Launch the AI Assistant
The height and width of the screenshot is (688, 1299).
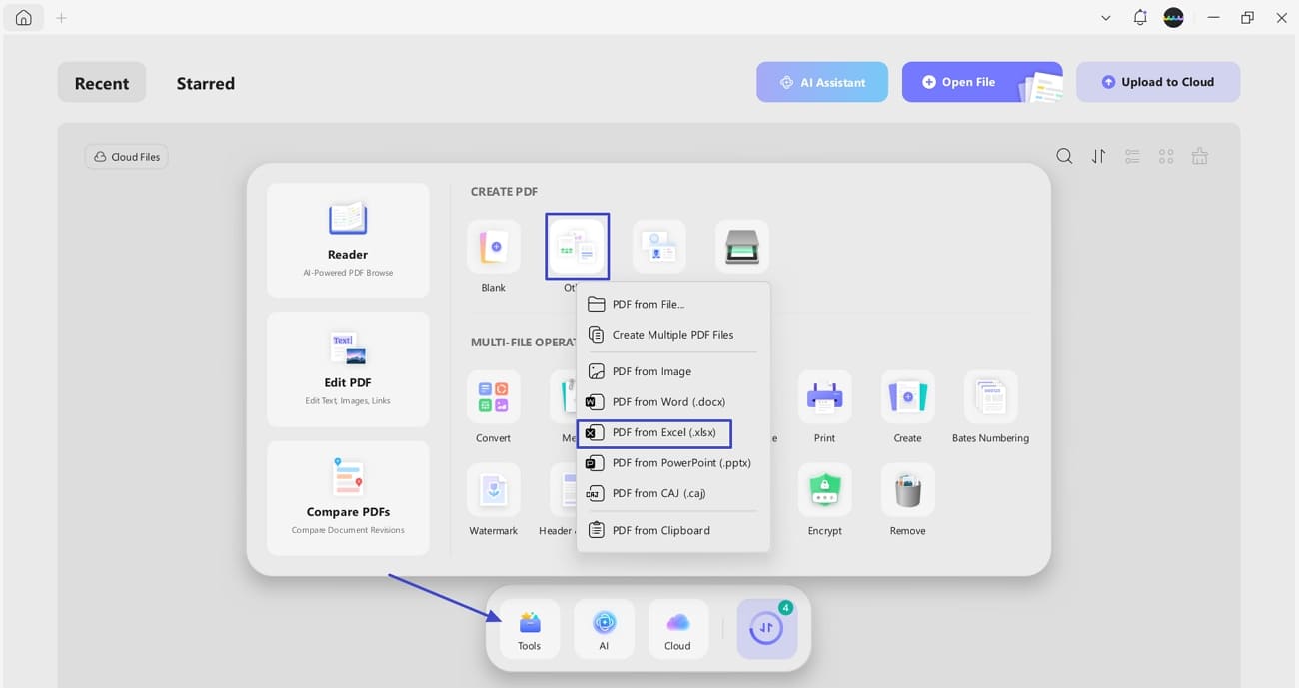(x=822, y=82)
